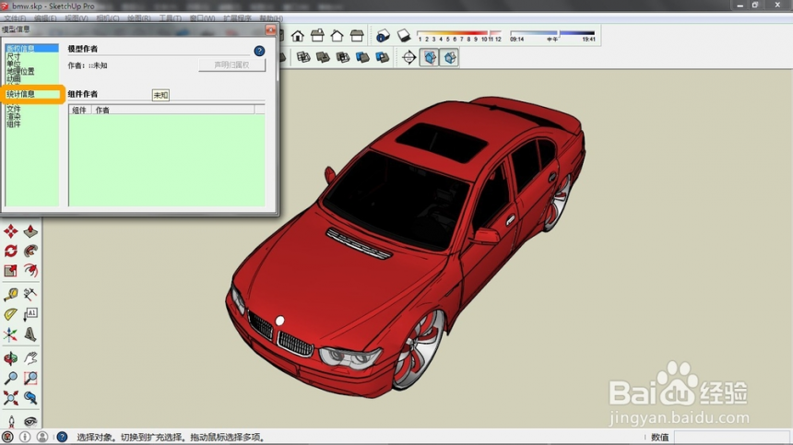Close the 模型信息 dialog

pyautogui.click(x=270, y=29)
